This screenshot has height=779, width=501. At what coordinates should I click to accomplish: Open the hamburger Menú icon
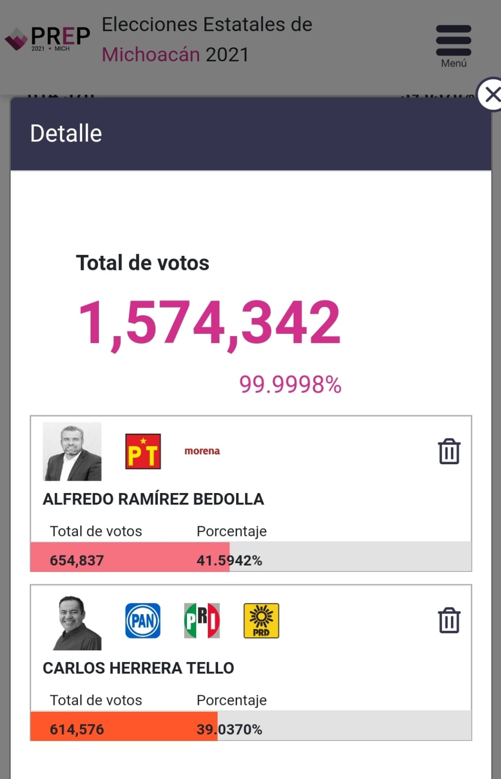453,45
